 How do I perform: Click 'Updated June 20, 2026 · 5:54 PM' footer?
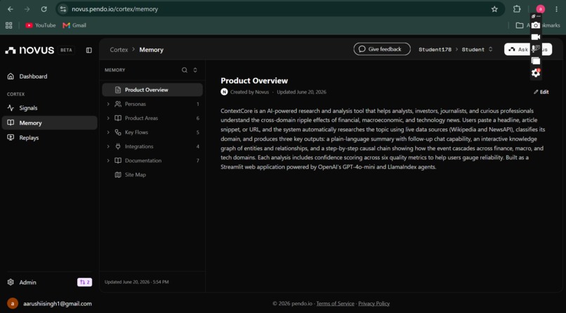pos(136,282)
